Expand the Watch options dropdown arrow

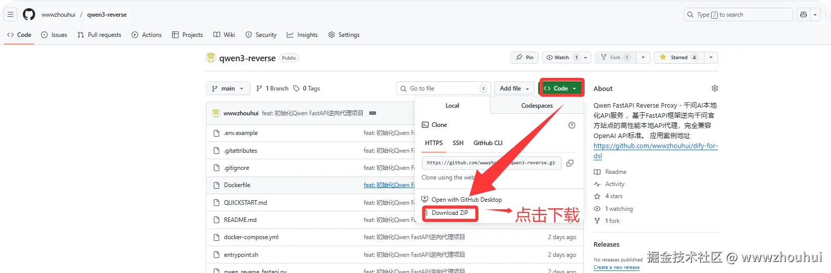pos(586,58)
